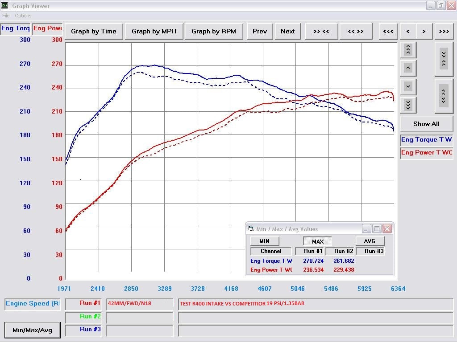Click the vertical compress button with inward chevrons
The width and height of the screenshot is (457, 342).
click(x=443, y=59)
